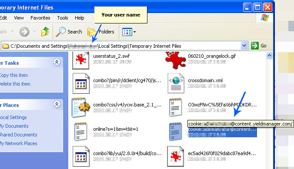The height and width of the screenshot is (169, 294).
Task: Click the selected cookie @content file name
Action: click(x=222, y=129)
